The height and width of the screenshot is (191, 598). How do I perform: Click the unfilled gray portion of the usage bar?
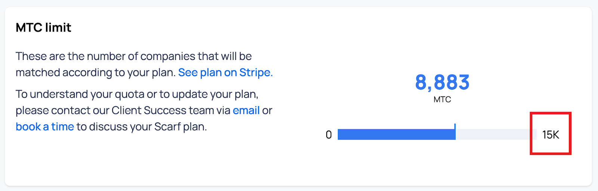[496, 134]
